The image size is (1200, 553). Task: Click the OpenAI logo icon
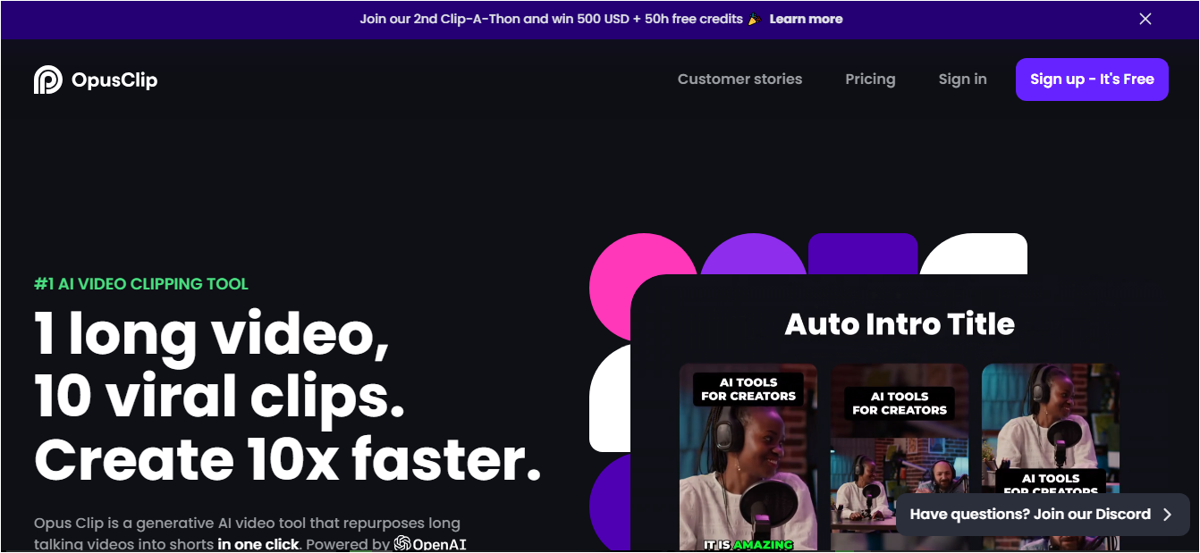[x=402, y=543]
